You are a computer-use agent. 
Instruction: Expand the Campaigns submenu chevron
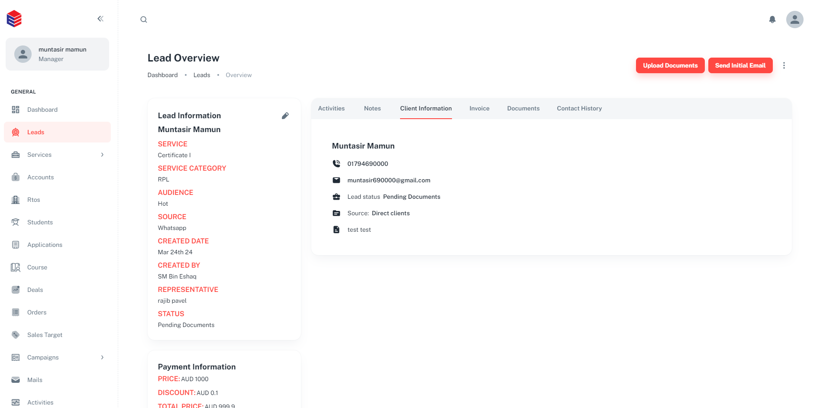tap(102, 357)
